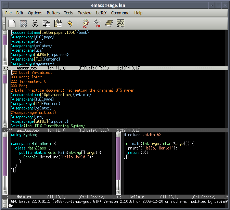This screenshot has width=230, height=210.
Task: Click unixtss.tex buffer name in mode line
Action: click(x=28, y=130)
